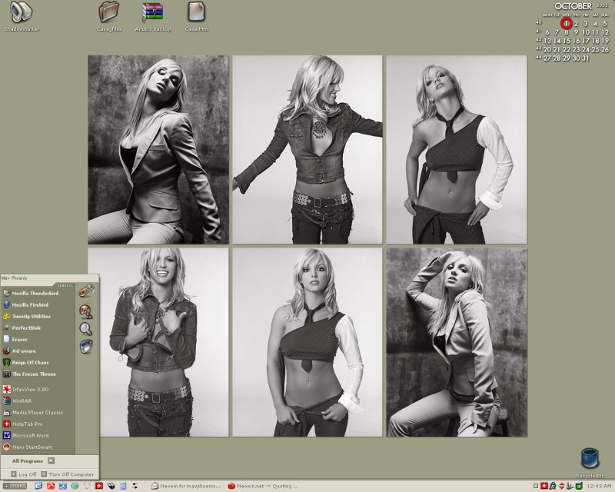Open Mozilla Thunderbird from Start menu
615x492 pixels.
point(35,294)
